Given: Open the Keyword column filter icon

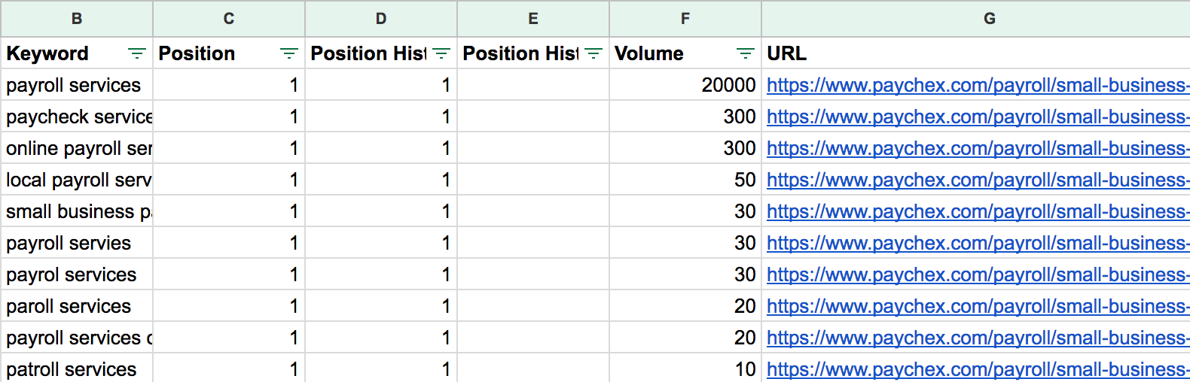Looking at the screenshot, I should 136,53.
